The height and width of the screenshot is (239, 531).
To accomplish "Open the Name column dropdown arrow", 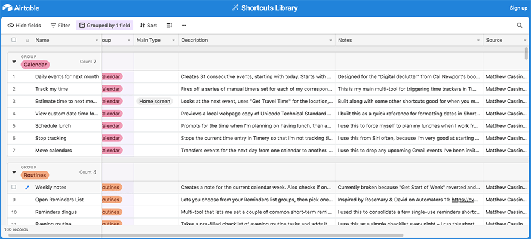I will coord(97,40).
